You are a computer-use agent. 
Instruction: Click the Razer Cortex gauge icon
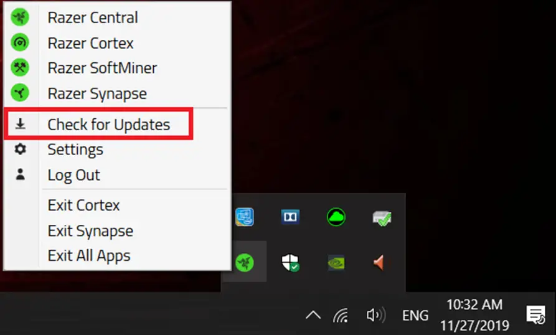point(20,42)
